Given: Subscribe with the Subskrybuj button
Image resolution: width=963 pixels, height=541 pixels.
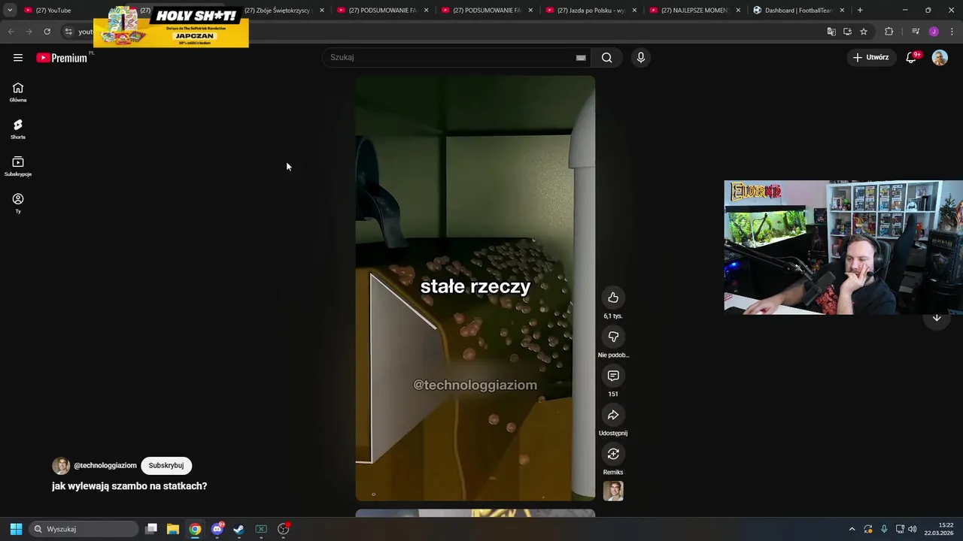Looking at the screenshot, I should tap(166, 465).
